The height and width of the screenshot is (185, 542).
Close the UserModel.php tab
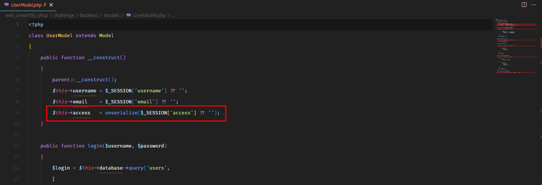[51, 5]
